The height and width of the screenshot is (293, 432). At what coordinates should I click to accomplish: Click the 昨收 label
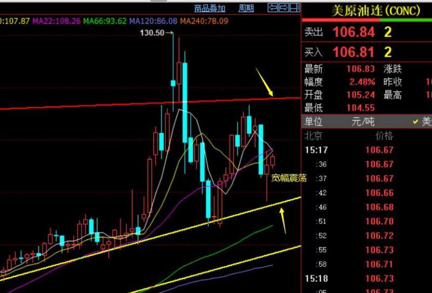(393, 82)
